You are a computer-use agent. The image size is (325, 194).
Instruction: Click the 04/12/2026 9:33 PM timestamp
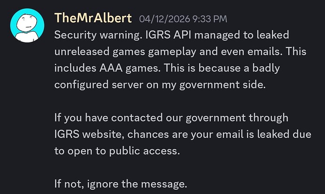(183, 19)
